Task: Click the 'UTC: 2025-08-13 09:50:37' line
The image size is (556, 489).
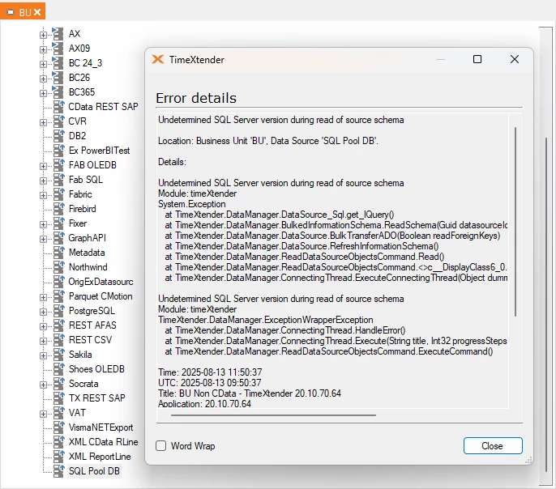Action: tap(210, 383)
